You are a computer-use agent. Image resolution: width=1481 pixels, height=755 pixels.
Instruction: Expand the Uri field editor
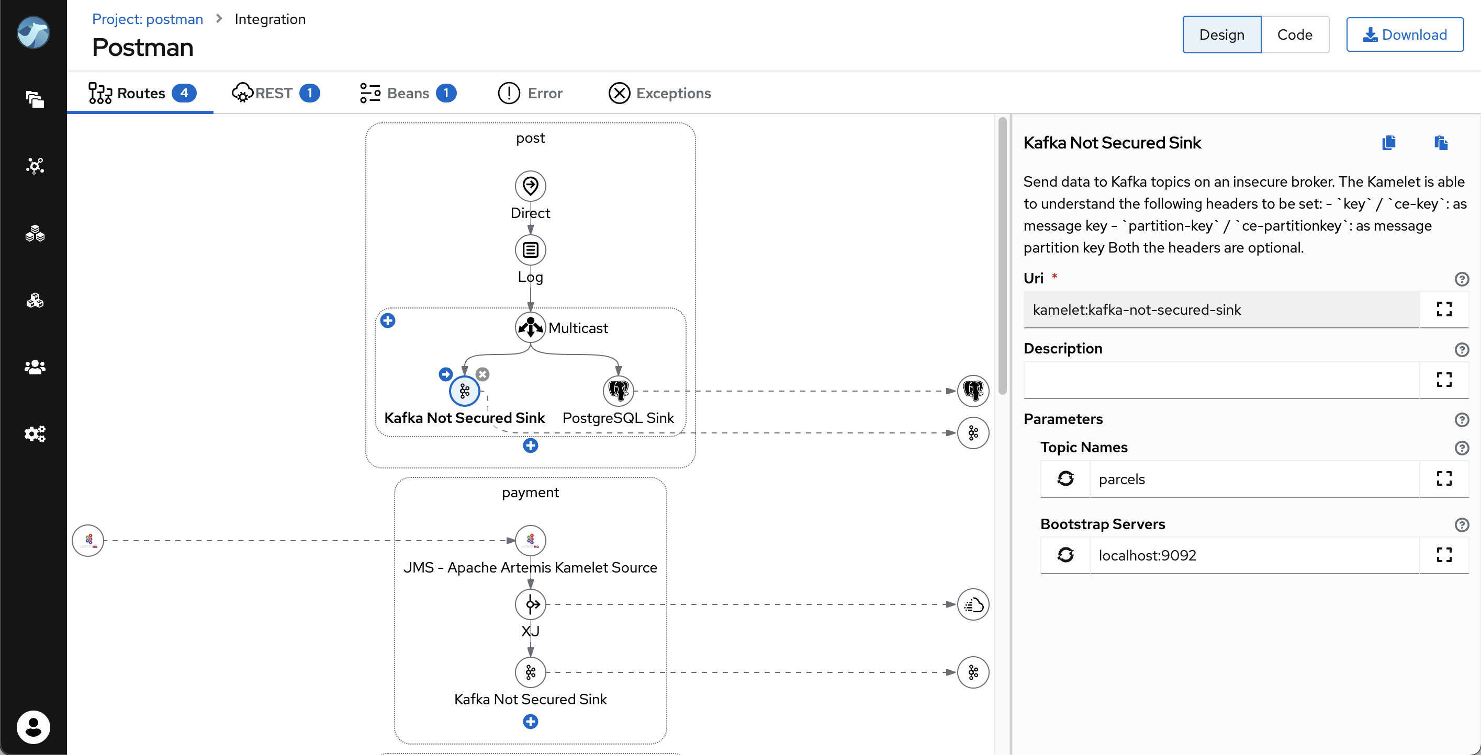pyautogui.click(x=1444, y=309)
